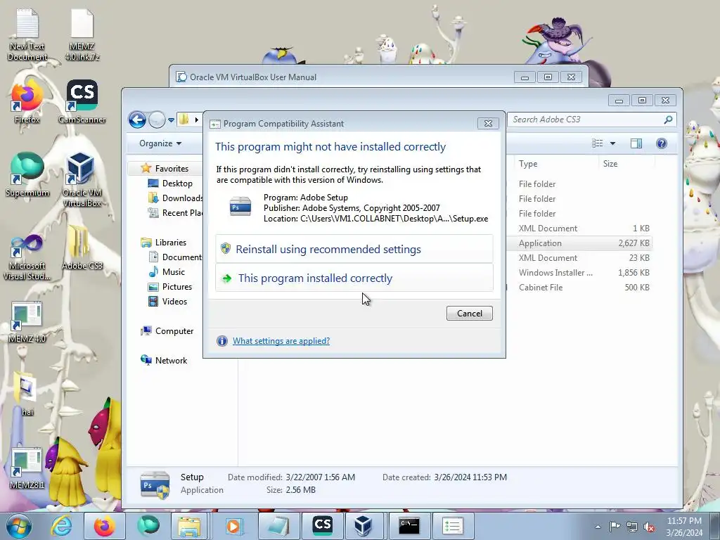This screenshot has width=720, height=540.
Task: Select the MEMZ 4.0.lnk.7z file icon
Action: (82, 35)
